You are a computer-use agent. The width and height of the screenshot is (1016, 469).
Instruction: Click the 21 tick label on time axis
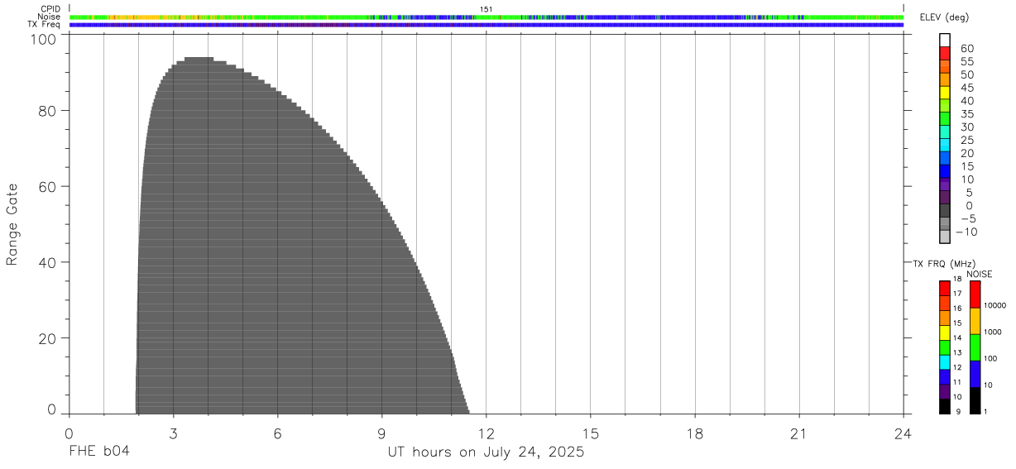[799, 434]
